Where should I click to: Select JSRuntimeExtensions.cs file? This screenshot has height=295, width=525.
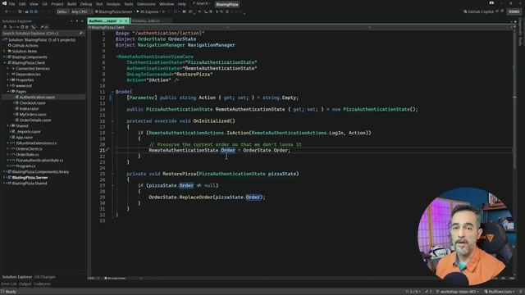[36, 143]
